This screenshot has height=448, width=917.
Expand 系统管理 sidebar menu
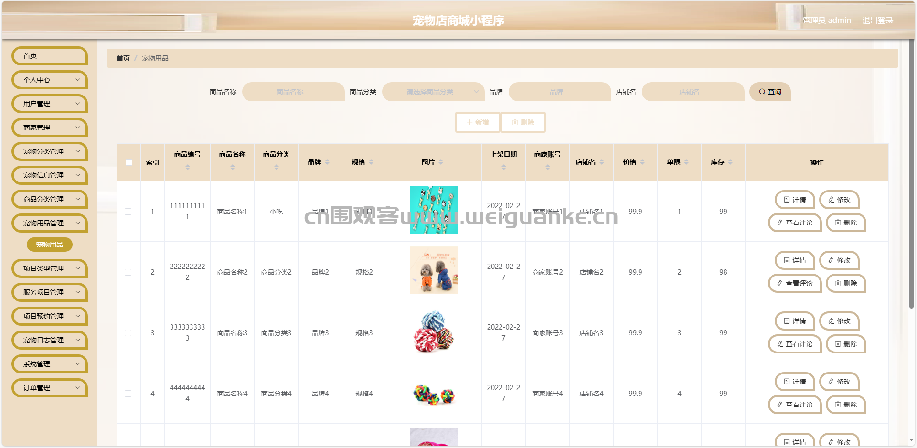coord(50,364)
